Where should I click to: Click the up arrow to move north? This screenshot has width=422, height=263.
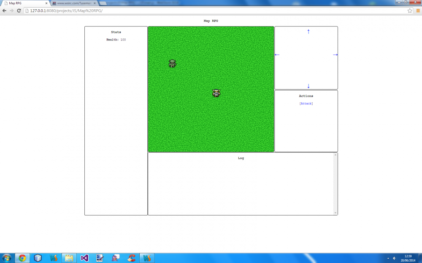pos(308,31)
